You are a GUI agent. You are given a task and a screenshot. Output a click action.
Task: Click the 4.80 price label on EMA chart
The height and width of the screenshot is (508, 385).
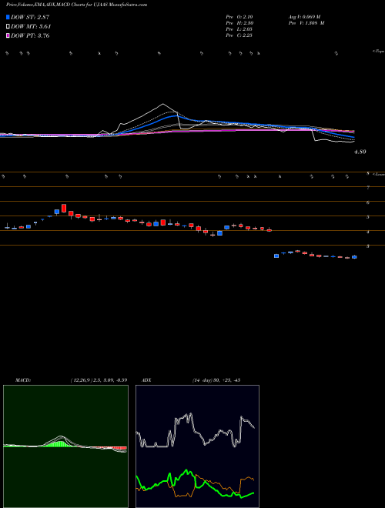(360, 152)
